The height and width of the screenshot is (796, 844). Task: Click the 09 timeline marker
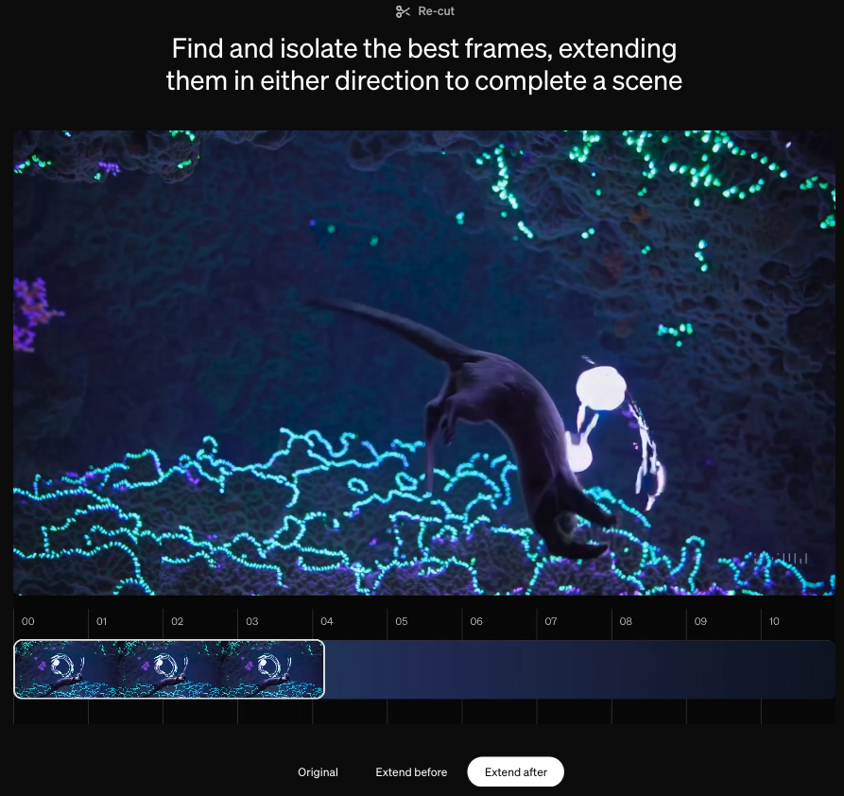point(700,621)
